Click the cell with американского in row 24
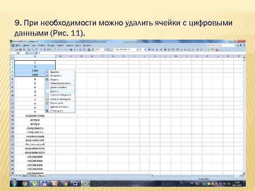 point(35,152)
